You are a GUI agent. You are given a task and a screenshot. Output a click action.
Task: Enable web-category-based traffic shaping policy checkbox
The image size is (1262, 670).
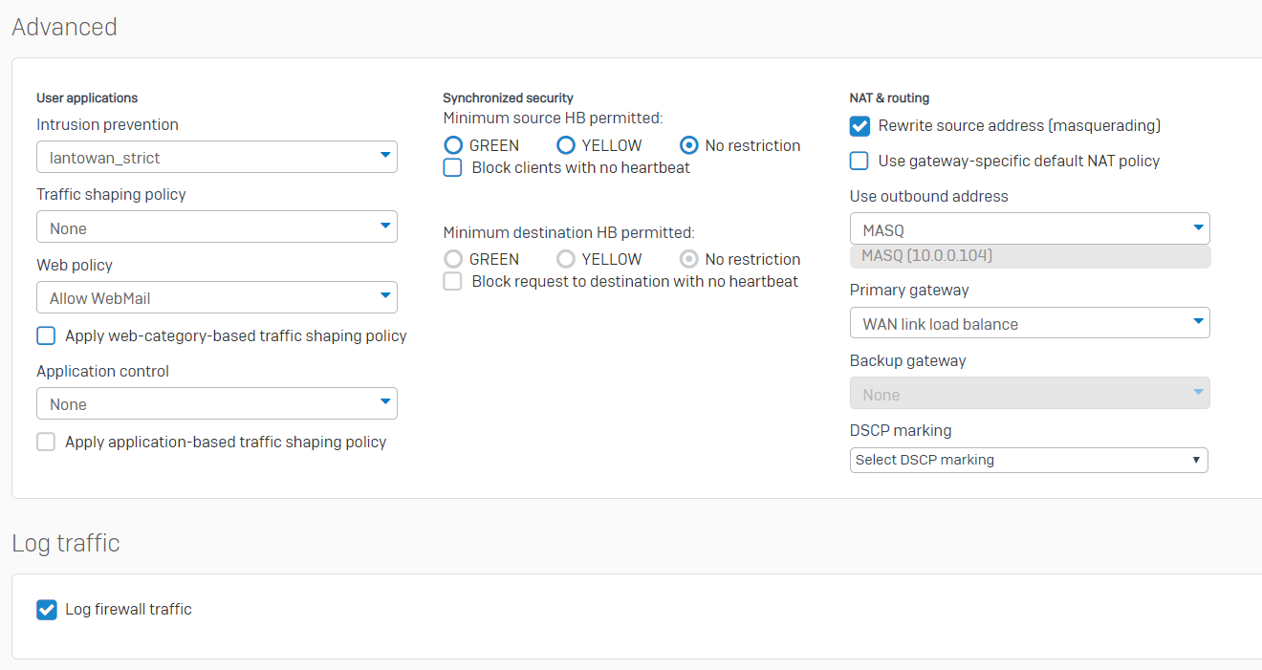[46, 335]
